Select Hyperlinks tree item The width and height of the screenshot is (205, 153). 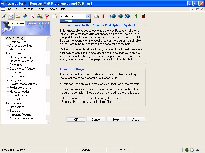tap(16, 99)
